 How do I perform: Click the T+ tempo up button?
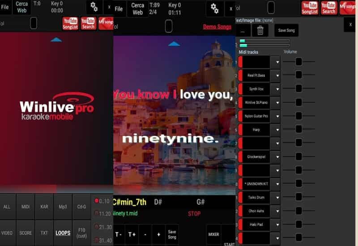pyautogui.click(x=132, y=234)
